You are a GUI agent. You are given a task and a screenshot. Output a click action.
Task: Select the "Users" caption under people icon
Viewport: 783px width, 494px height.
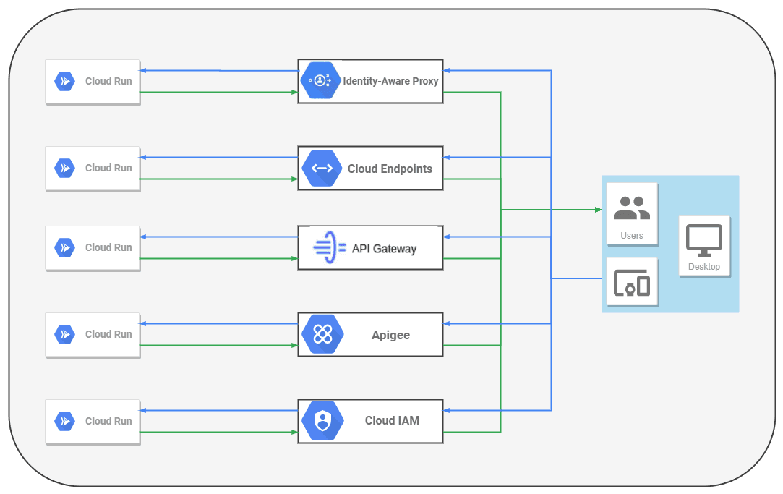click(631, 236)
